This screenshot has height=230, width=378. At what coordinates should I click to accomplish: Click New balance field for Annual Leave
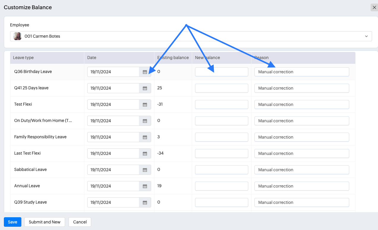(x=222, y=186)
